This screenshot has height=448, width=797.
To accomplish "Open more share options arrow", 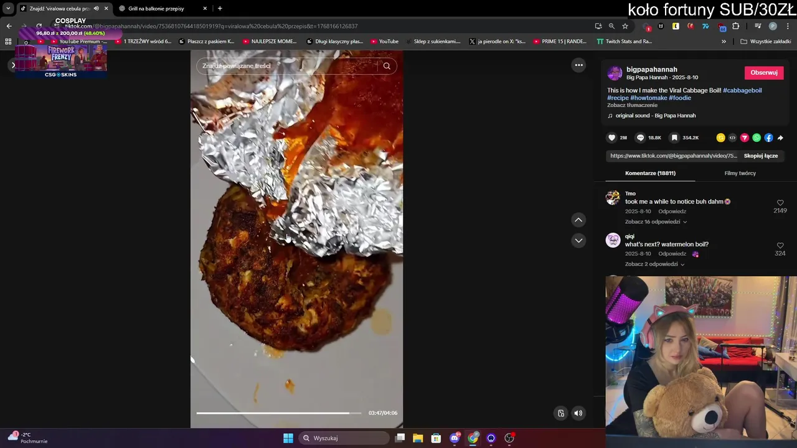I will tap(780, 138).
